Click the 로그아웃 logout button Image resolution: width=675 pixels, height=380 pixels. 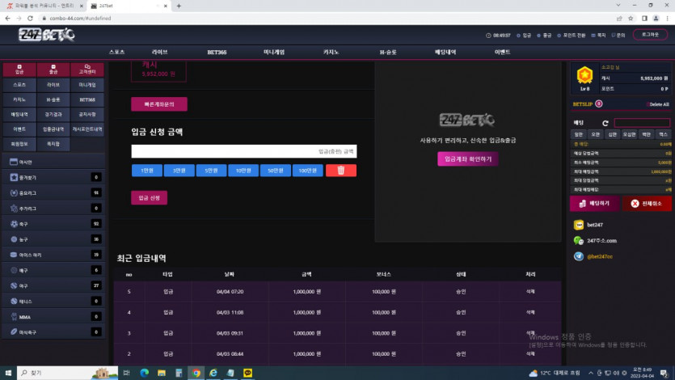tap(650, 35)
